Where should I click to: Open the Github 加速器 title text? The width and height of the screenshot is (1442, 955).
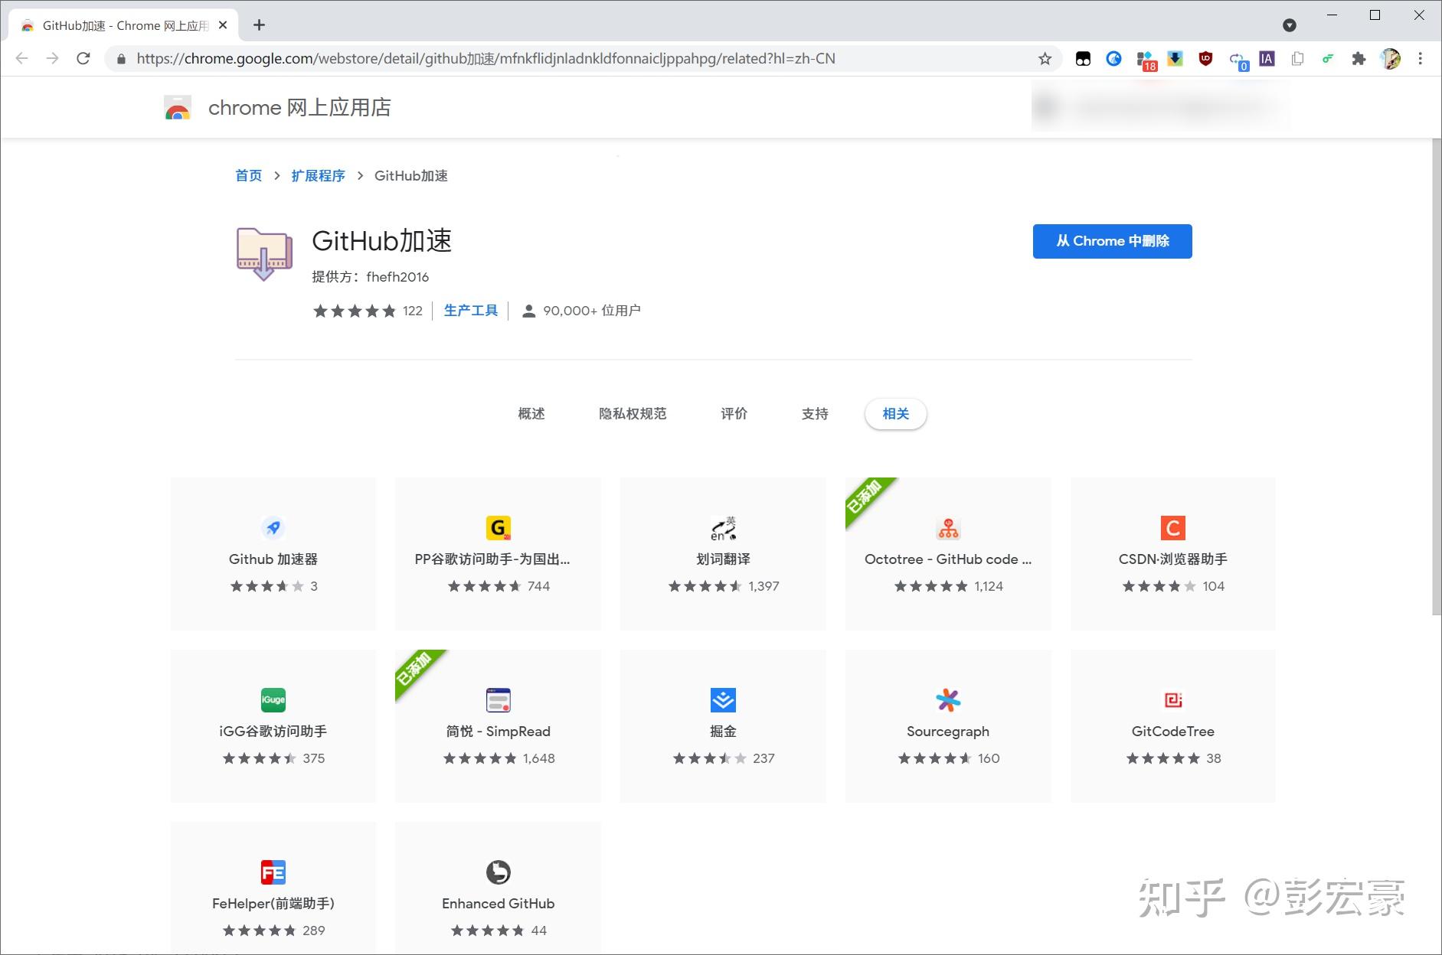(273, 559)
